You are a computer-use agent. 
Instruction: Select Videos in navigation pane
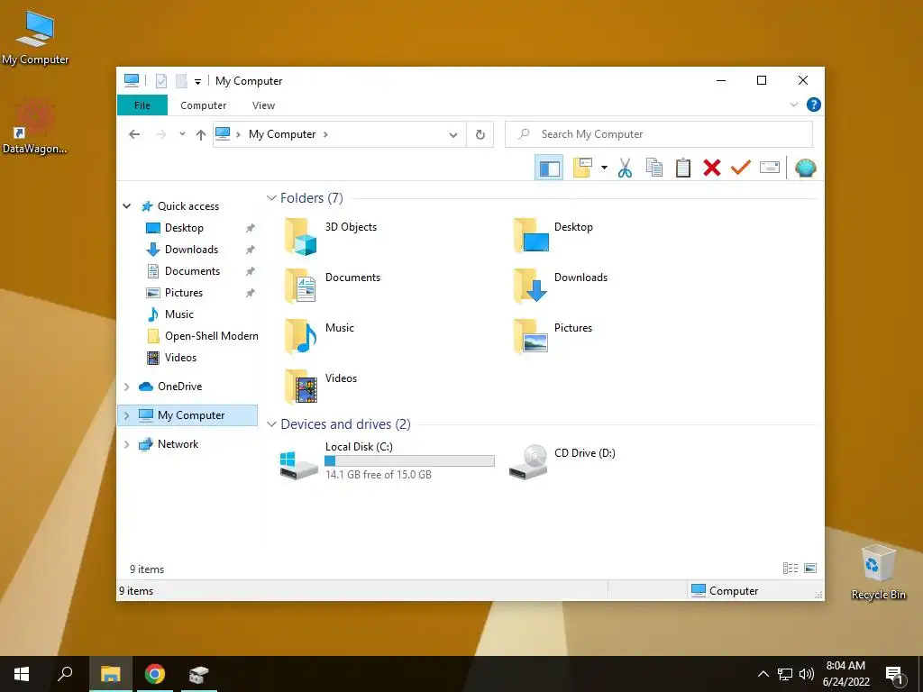coord(180,358)
